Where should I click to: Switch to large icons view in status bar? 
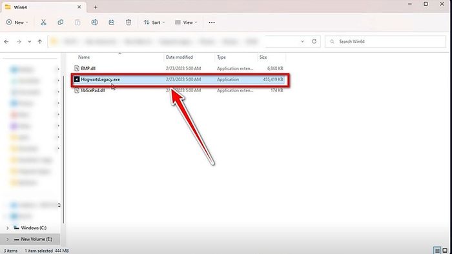coord(445,250)
